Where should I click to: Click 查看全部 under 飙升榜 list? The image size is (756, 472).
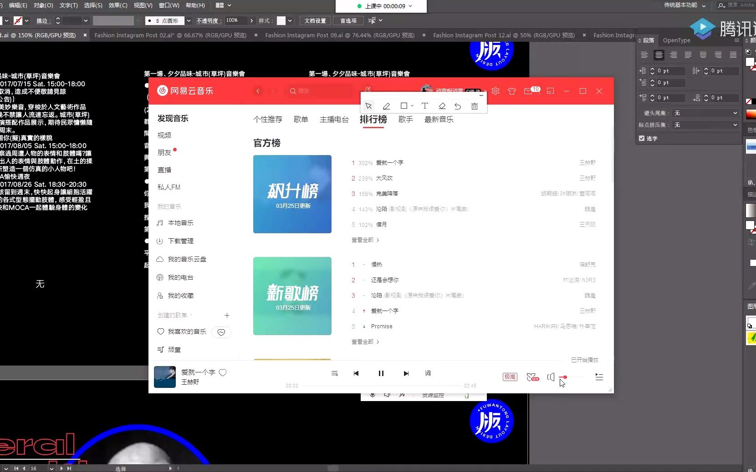[x=365, y=240]
